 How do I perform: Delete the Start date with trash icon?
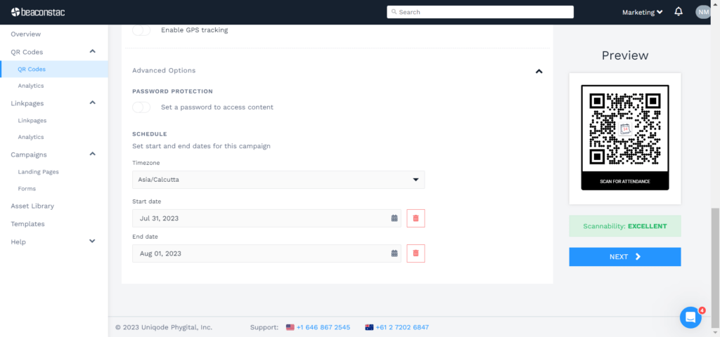coord(416,218)
